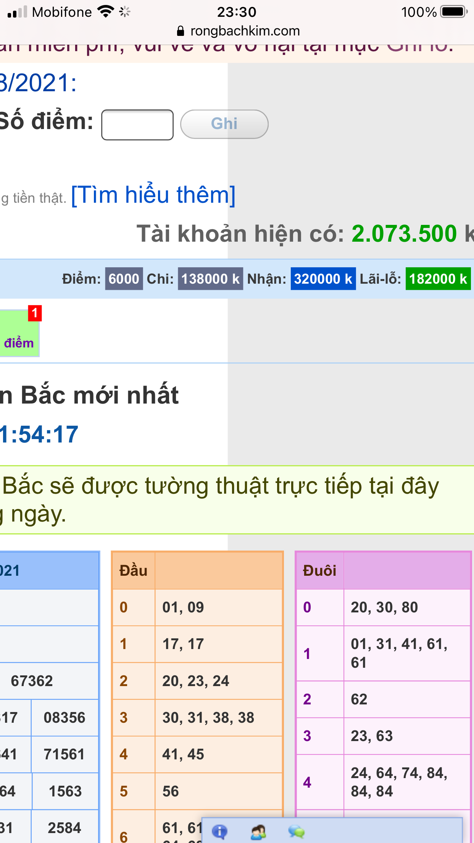Viewport: 474px width, 843px height.
Task: Click the green Lãi-lỗ 182000 k box
Action: (438, 279)
